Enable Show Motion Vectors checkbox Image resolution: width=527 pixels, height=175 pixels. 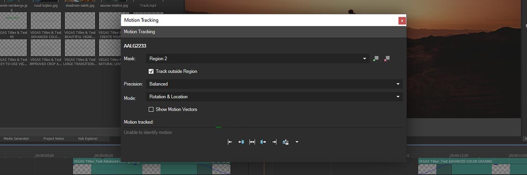[151, 110]
